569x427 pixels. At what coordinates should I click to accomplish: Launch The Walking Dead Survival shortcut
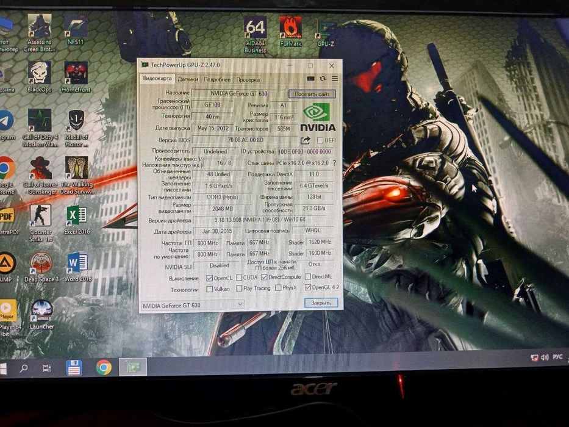click(x=77, y=176)
